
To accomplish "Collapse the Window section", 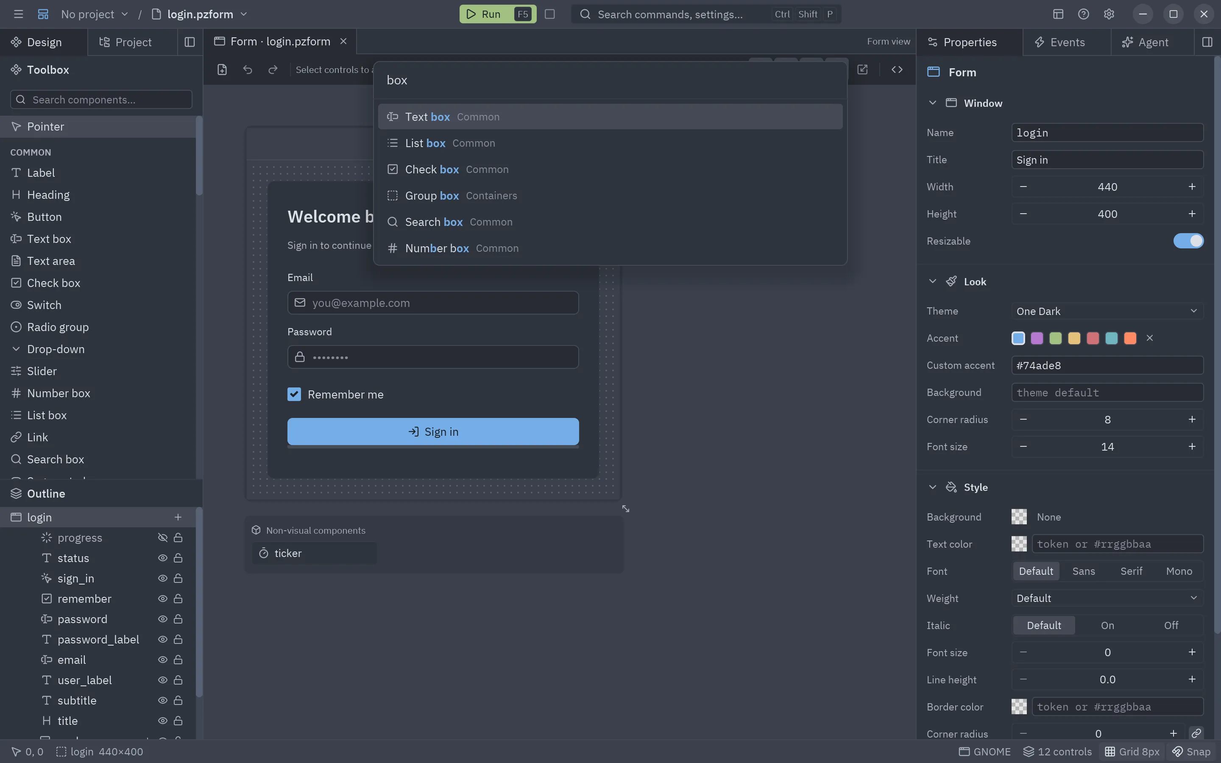I will [932, 103].
